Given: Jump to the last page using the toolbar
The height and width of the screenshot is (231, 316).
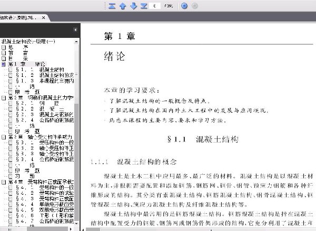Looking at the screenshot, I should (x=144, y=6).
